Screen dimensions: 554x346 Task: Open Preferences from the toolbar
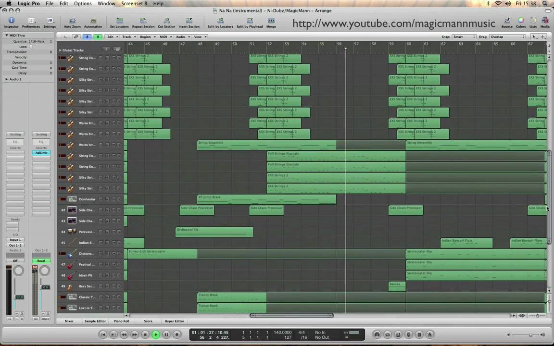pyautogui.click(x=31, y=21)
